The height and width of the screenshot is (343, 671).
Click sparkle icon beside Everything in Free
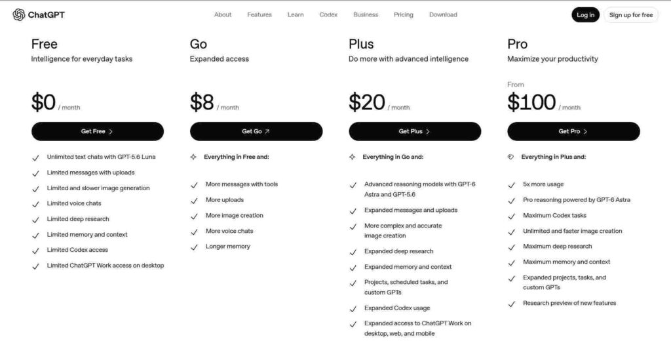[193, 157]
